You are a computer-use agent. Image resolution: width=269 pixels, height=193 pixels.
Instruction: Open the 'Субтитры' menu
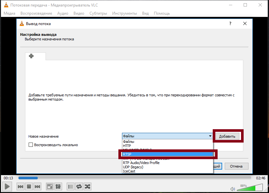(98, 13)
